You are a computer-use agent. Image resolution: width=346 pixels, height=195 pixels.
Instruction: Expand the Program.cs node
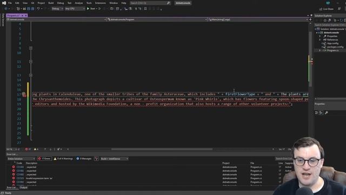pos(320,50)
